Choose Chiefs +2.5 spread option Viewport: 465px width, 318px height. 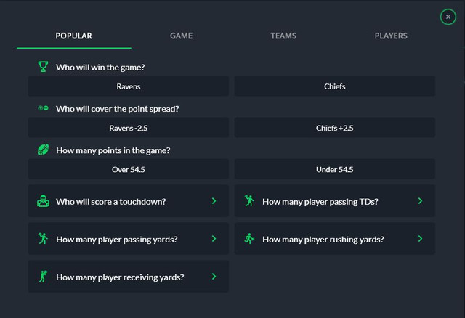point(335,128)
